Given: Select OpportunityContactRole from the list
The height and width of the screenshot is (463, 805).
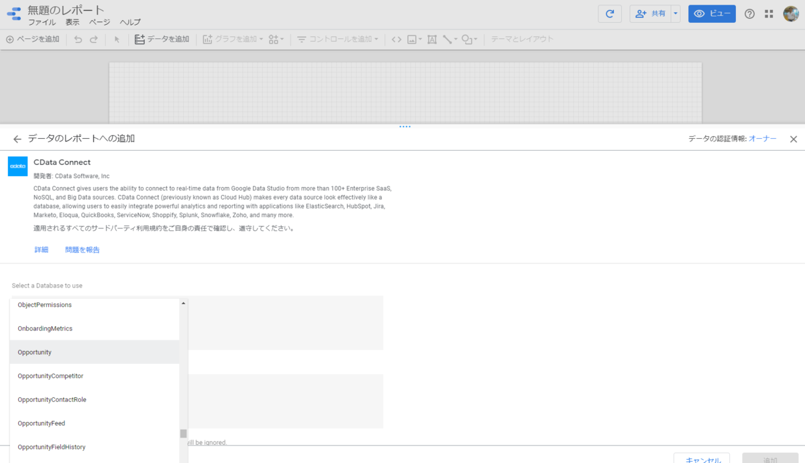Looking at the screenshot, I should 95,399.
